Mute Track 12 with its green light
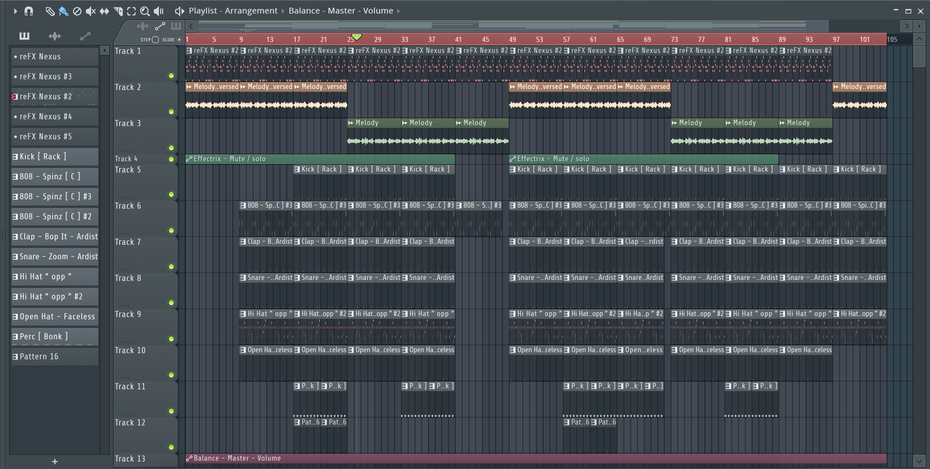This screenshot has height=469, width=930. (x=171, y=447)
